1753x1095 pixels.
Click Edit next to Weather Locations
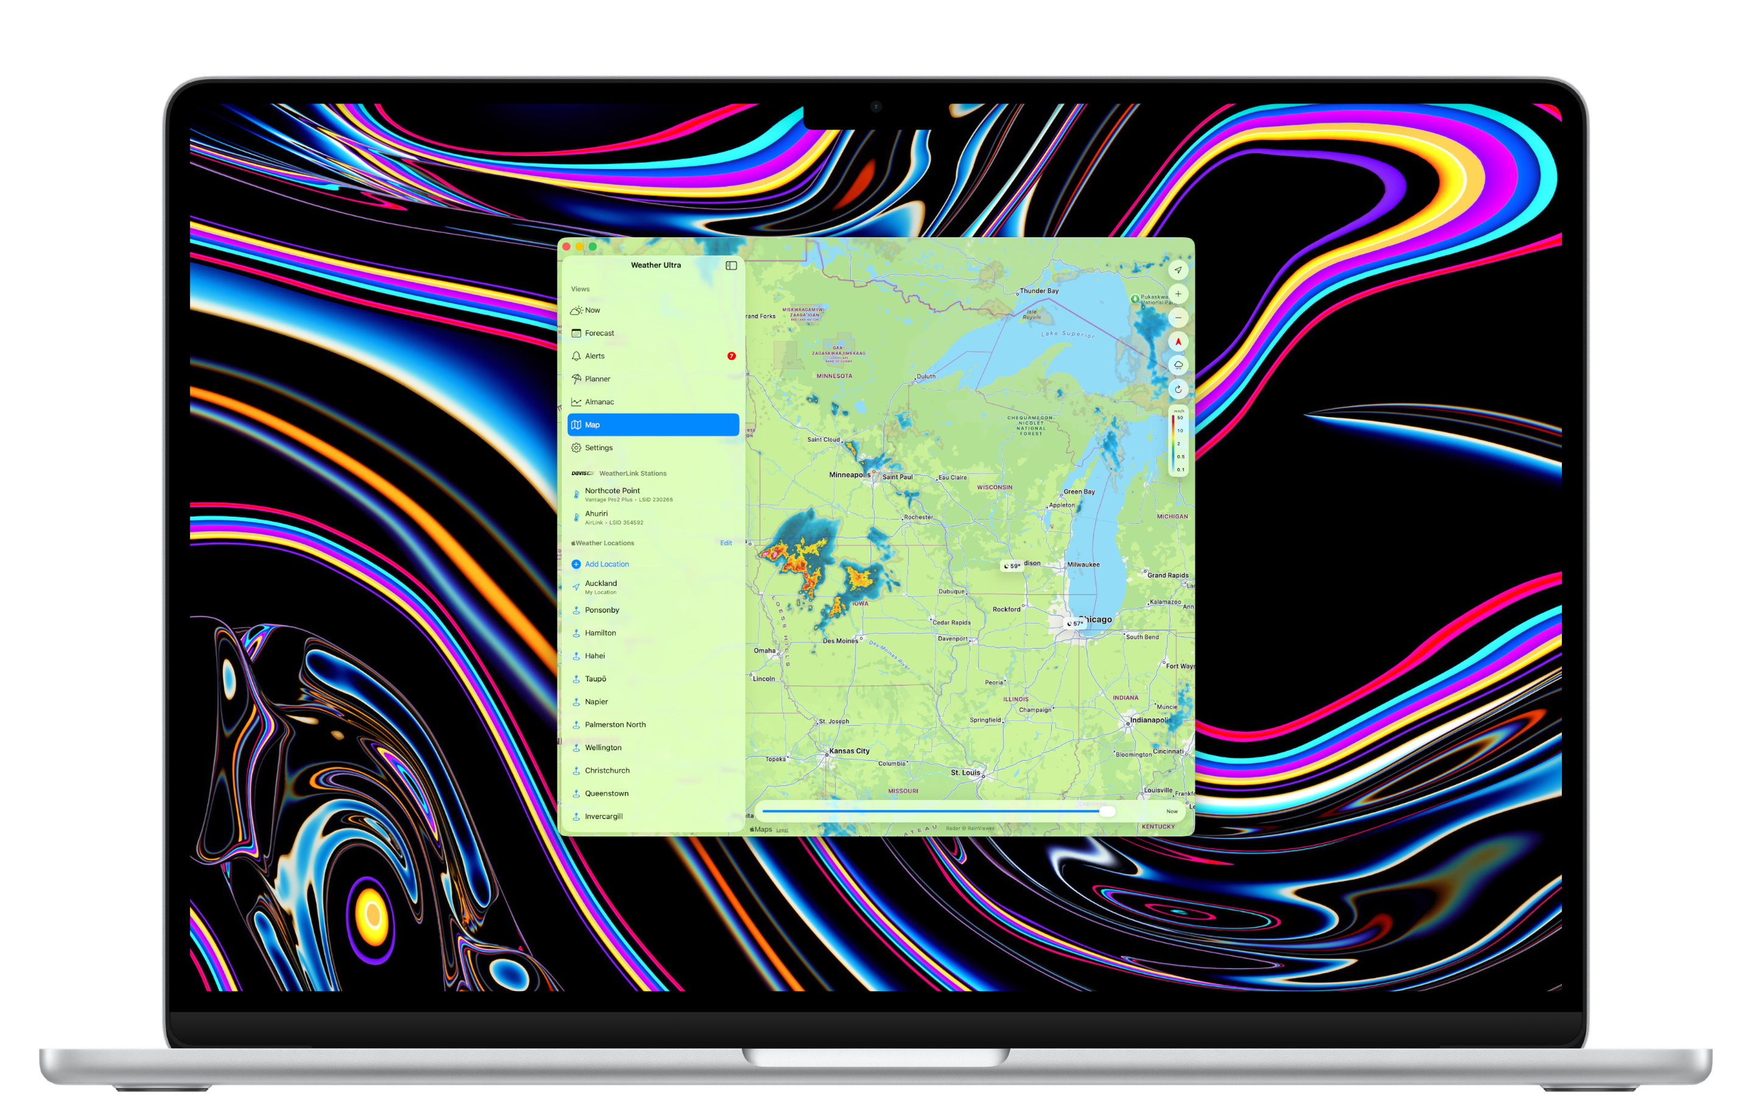(x=726, y=543)
